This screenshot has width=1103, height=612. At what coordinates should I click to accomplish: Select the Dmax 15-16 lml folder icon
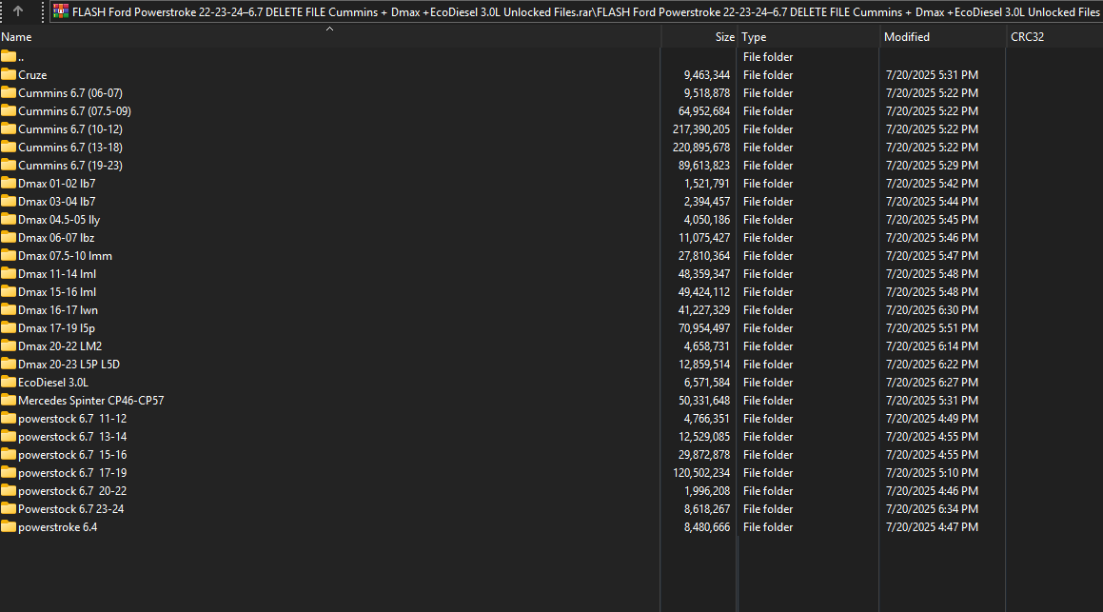pos(9,292)
